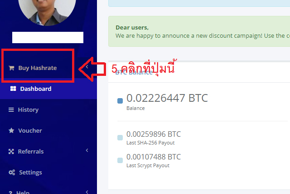290x194 pixels.
Task: Expand the Referrals submenu chevron
Action: [87, 150]
